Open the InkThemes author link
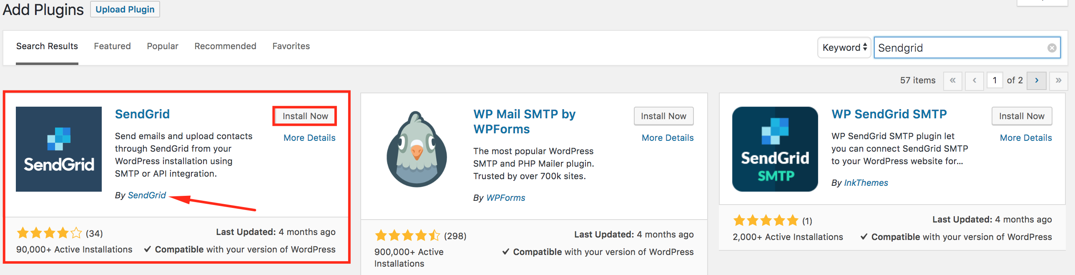The width and height of the screenshot is (1075, 275). 866,183
